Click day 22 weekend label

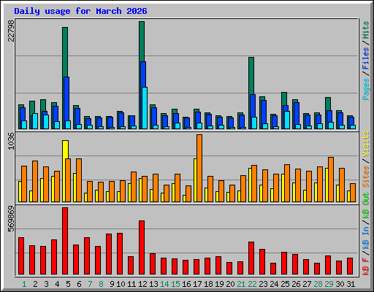tap(252, 284)
